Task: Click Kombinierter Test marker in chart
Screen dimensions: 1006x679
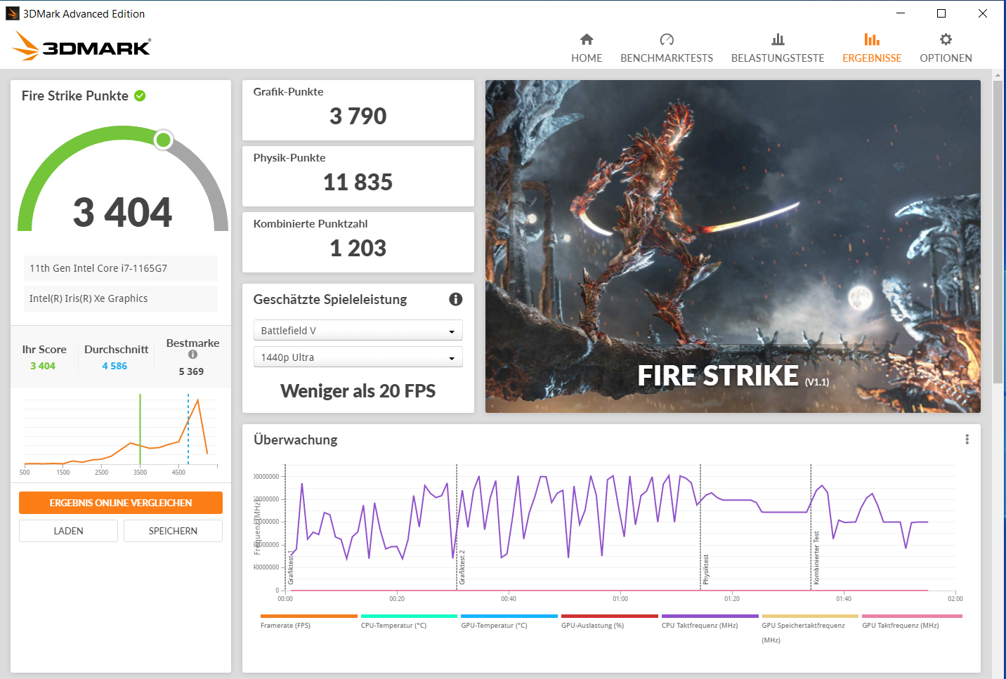Action: [816, 558]
